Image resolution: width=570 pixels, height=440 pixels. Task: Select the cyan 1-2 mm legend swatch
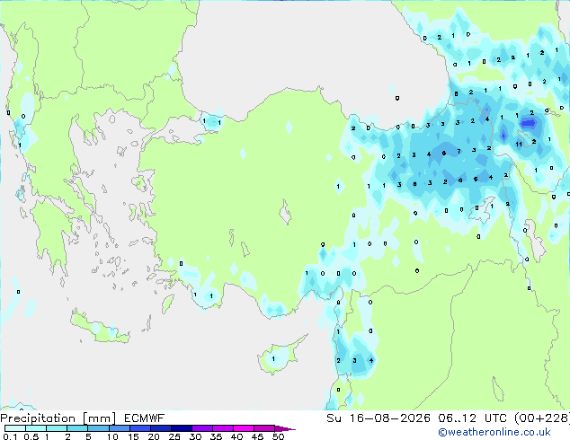coord(57,428)
